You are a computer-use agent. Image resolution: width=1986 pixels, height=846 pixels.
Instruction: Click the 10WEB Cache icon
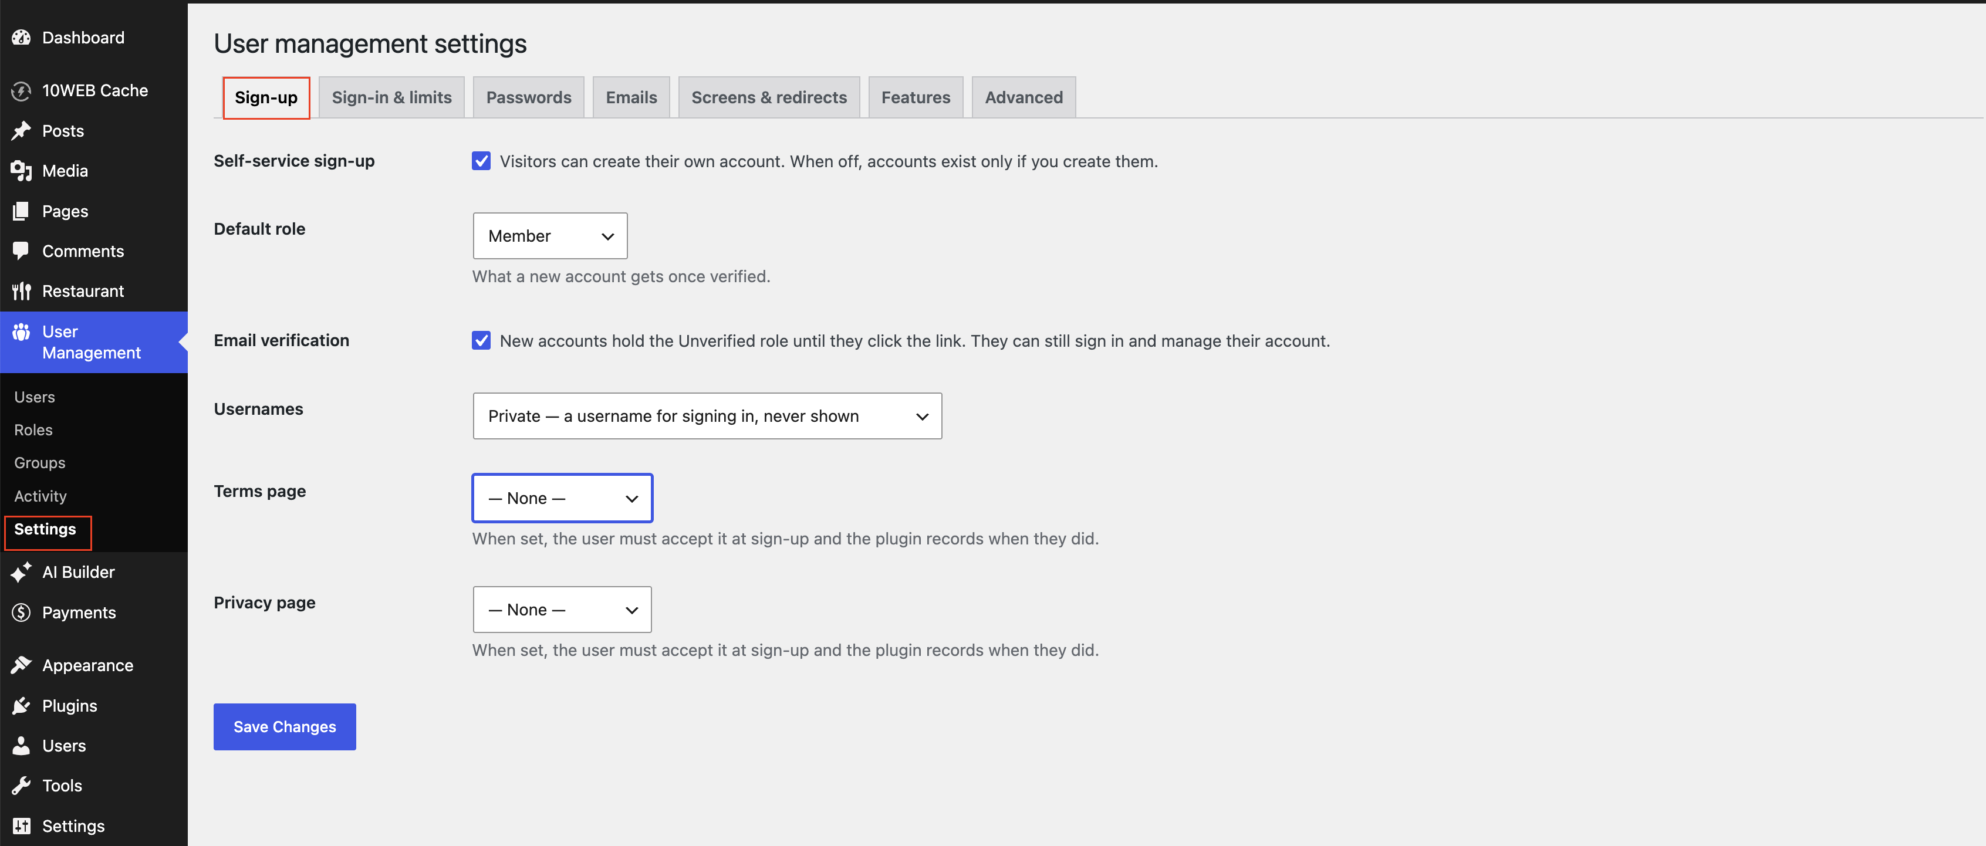(21, 91)
